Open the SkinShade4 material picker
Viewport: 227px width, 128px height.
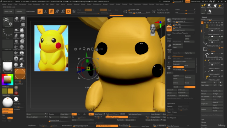[x=7, y=67]
